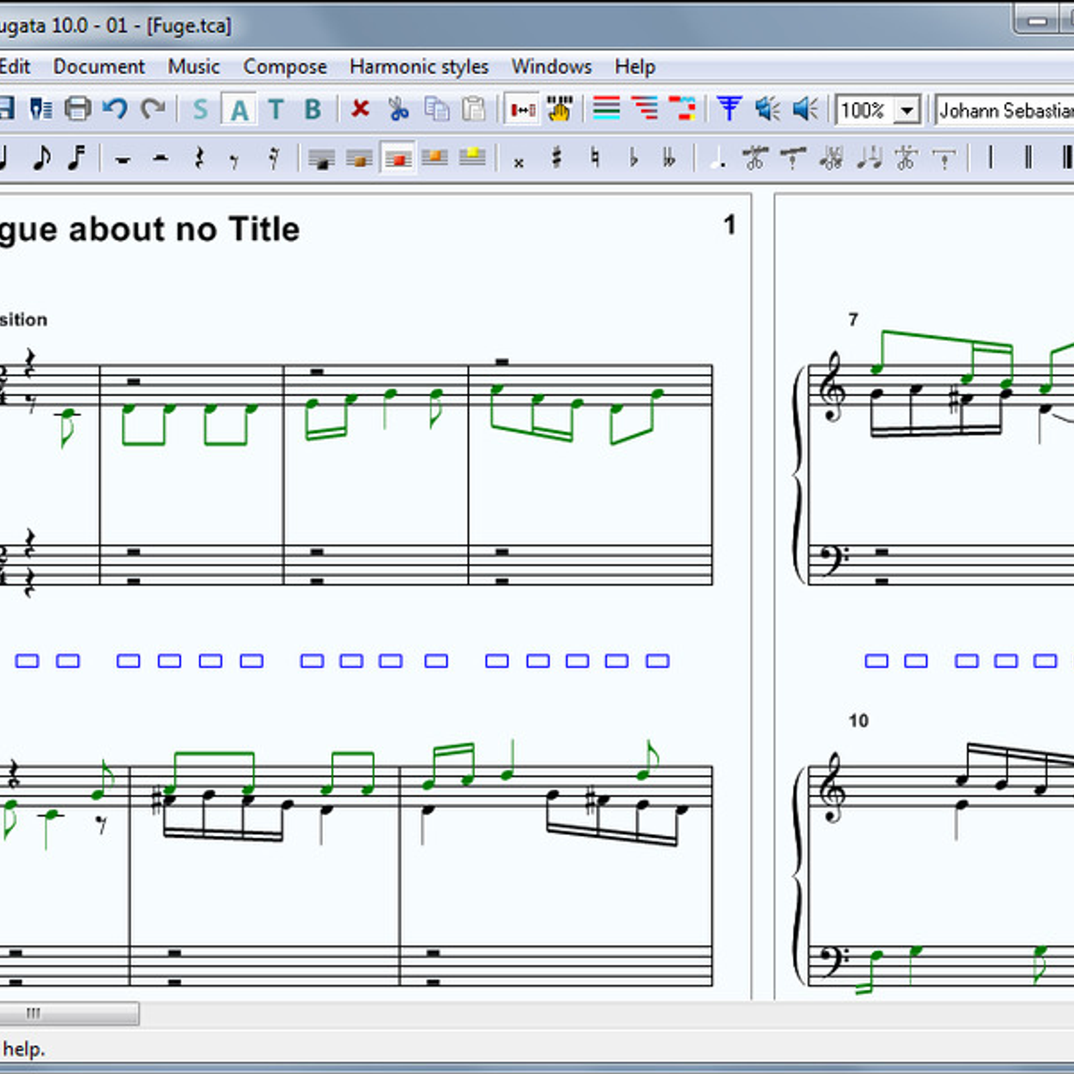The image size is (1074, 1074).
Task: Click the horizontal scrollbar thumb
Action: tap(70, 1013)
